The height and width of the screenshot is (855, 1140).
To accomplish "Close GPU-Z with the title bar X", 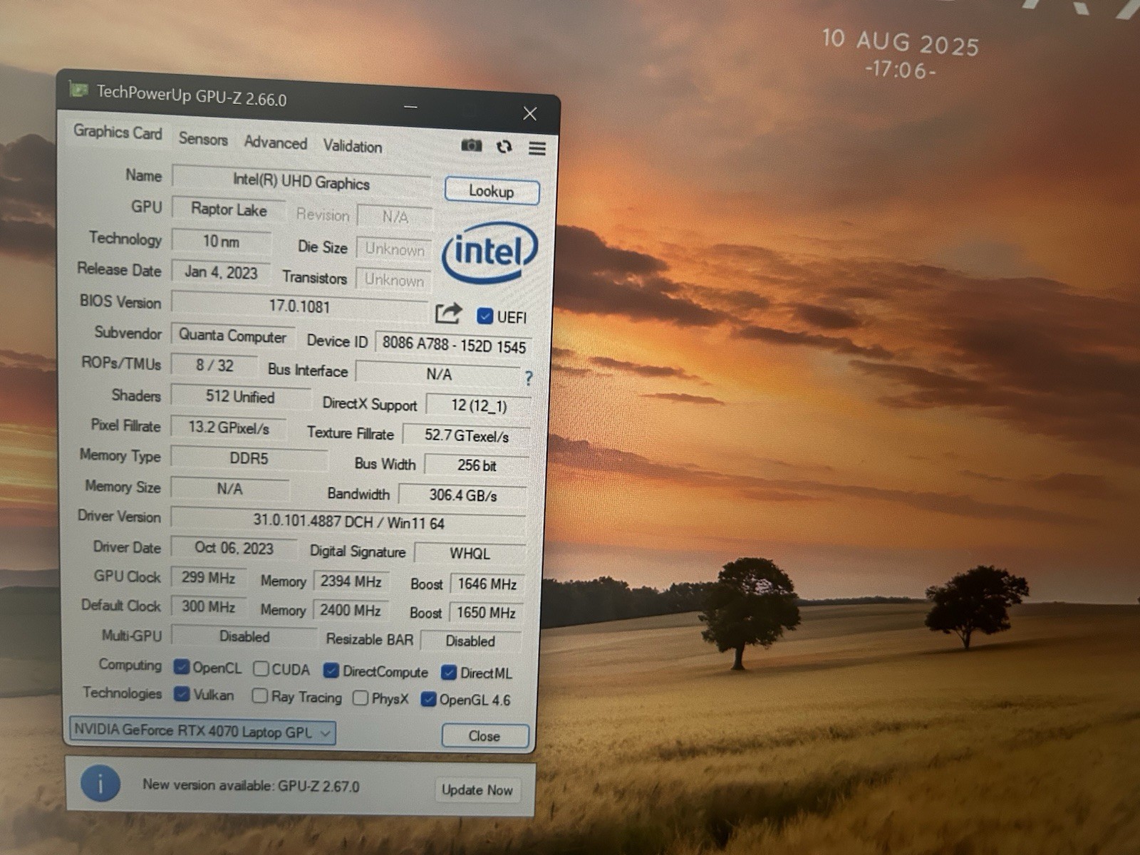I will click(x=529, y=113).
